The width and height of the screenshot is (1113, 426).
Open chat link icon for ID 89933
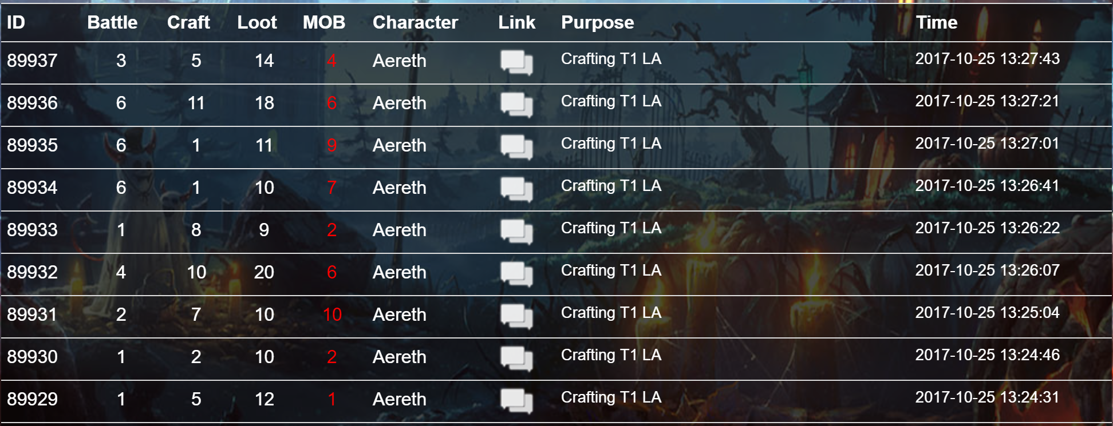[516, 232]
